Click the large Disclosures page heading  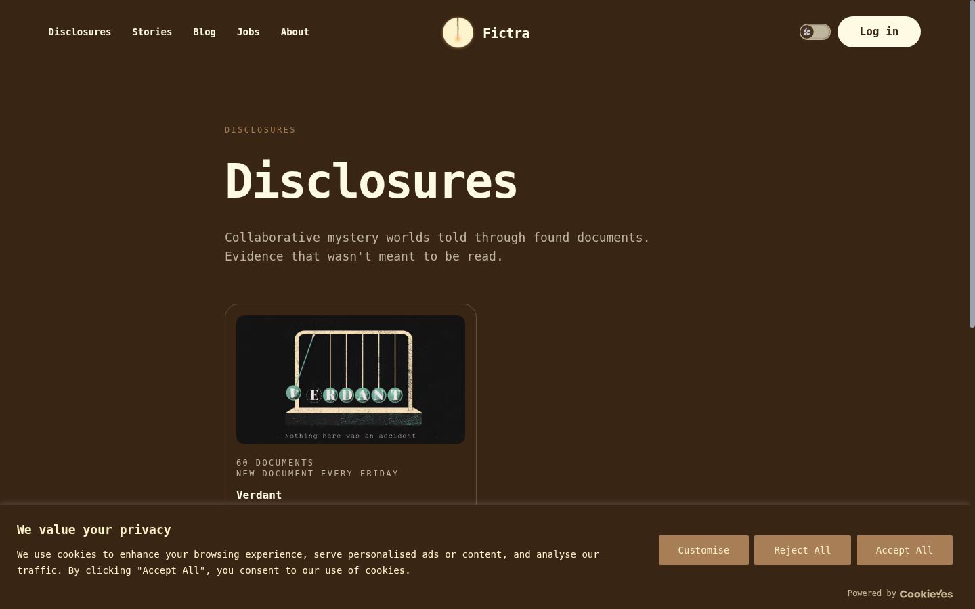point(371,181)
